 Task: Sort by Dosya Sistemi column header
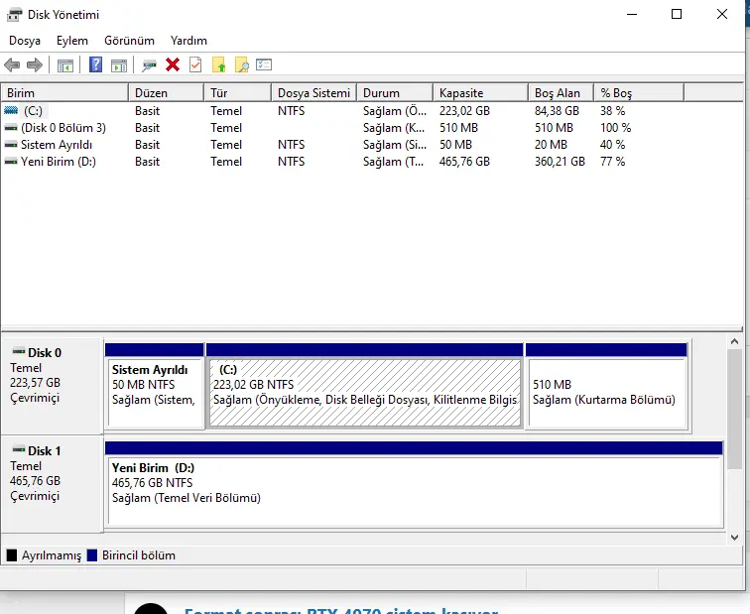point(313,93)
